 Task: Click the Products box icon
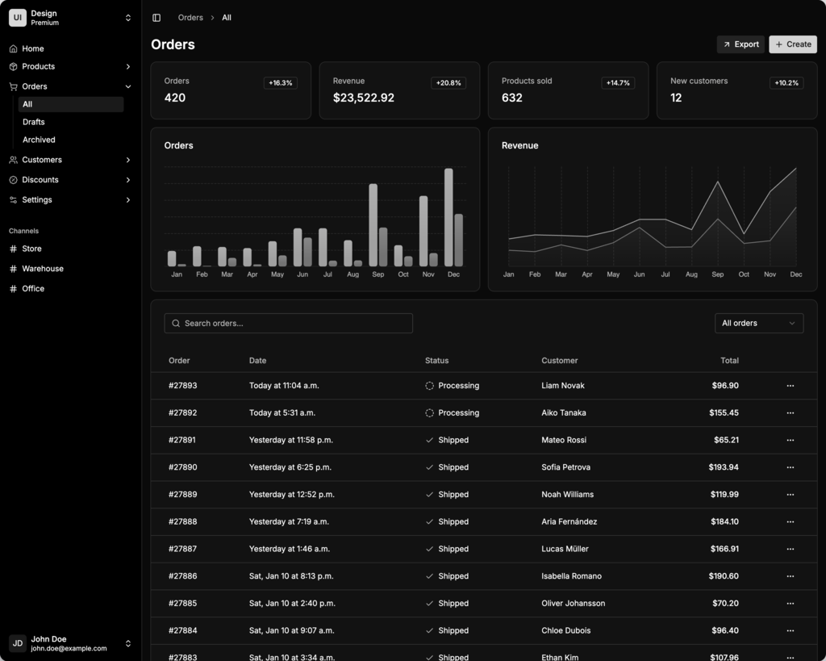(x=13, y=67)
